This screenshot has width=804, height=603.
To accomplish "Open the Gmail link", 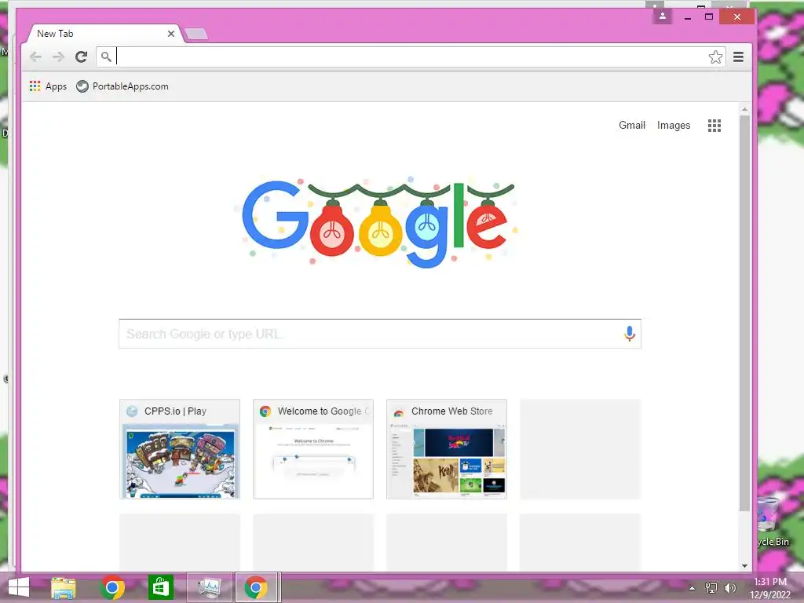I will (x=632, y=125).
